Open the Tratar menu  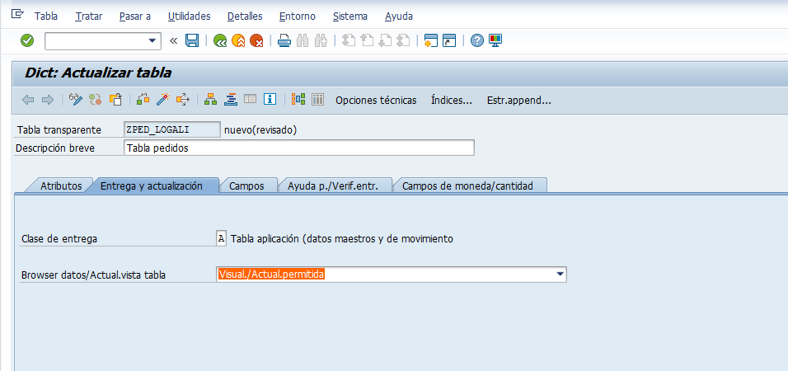89,16
